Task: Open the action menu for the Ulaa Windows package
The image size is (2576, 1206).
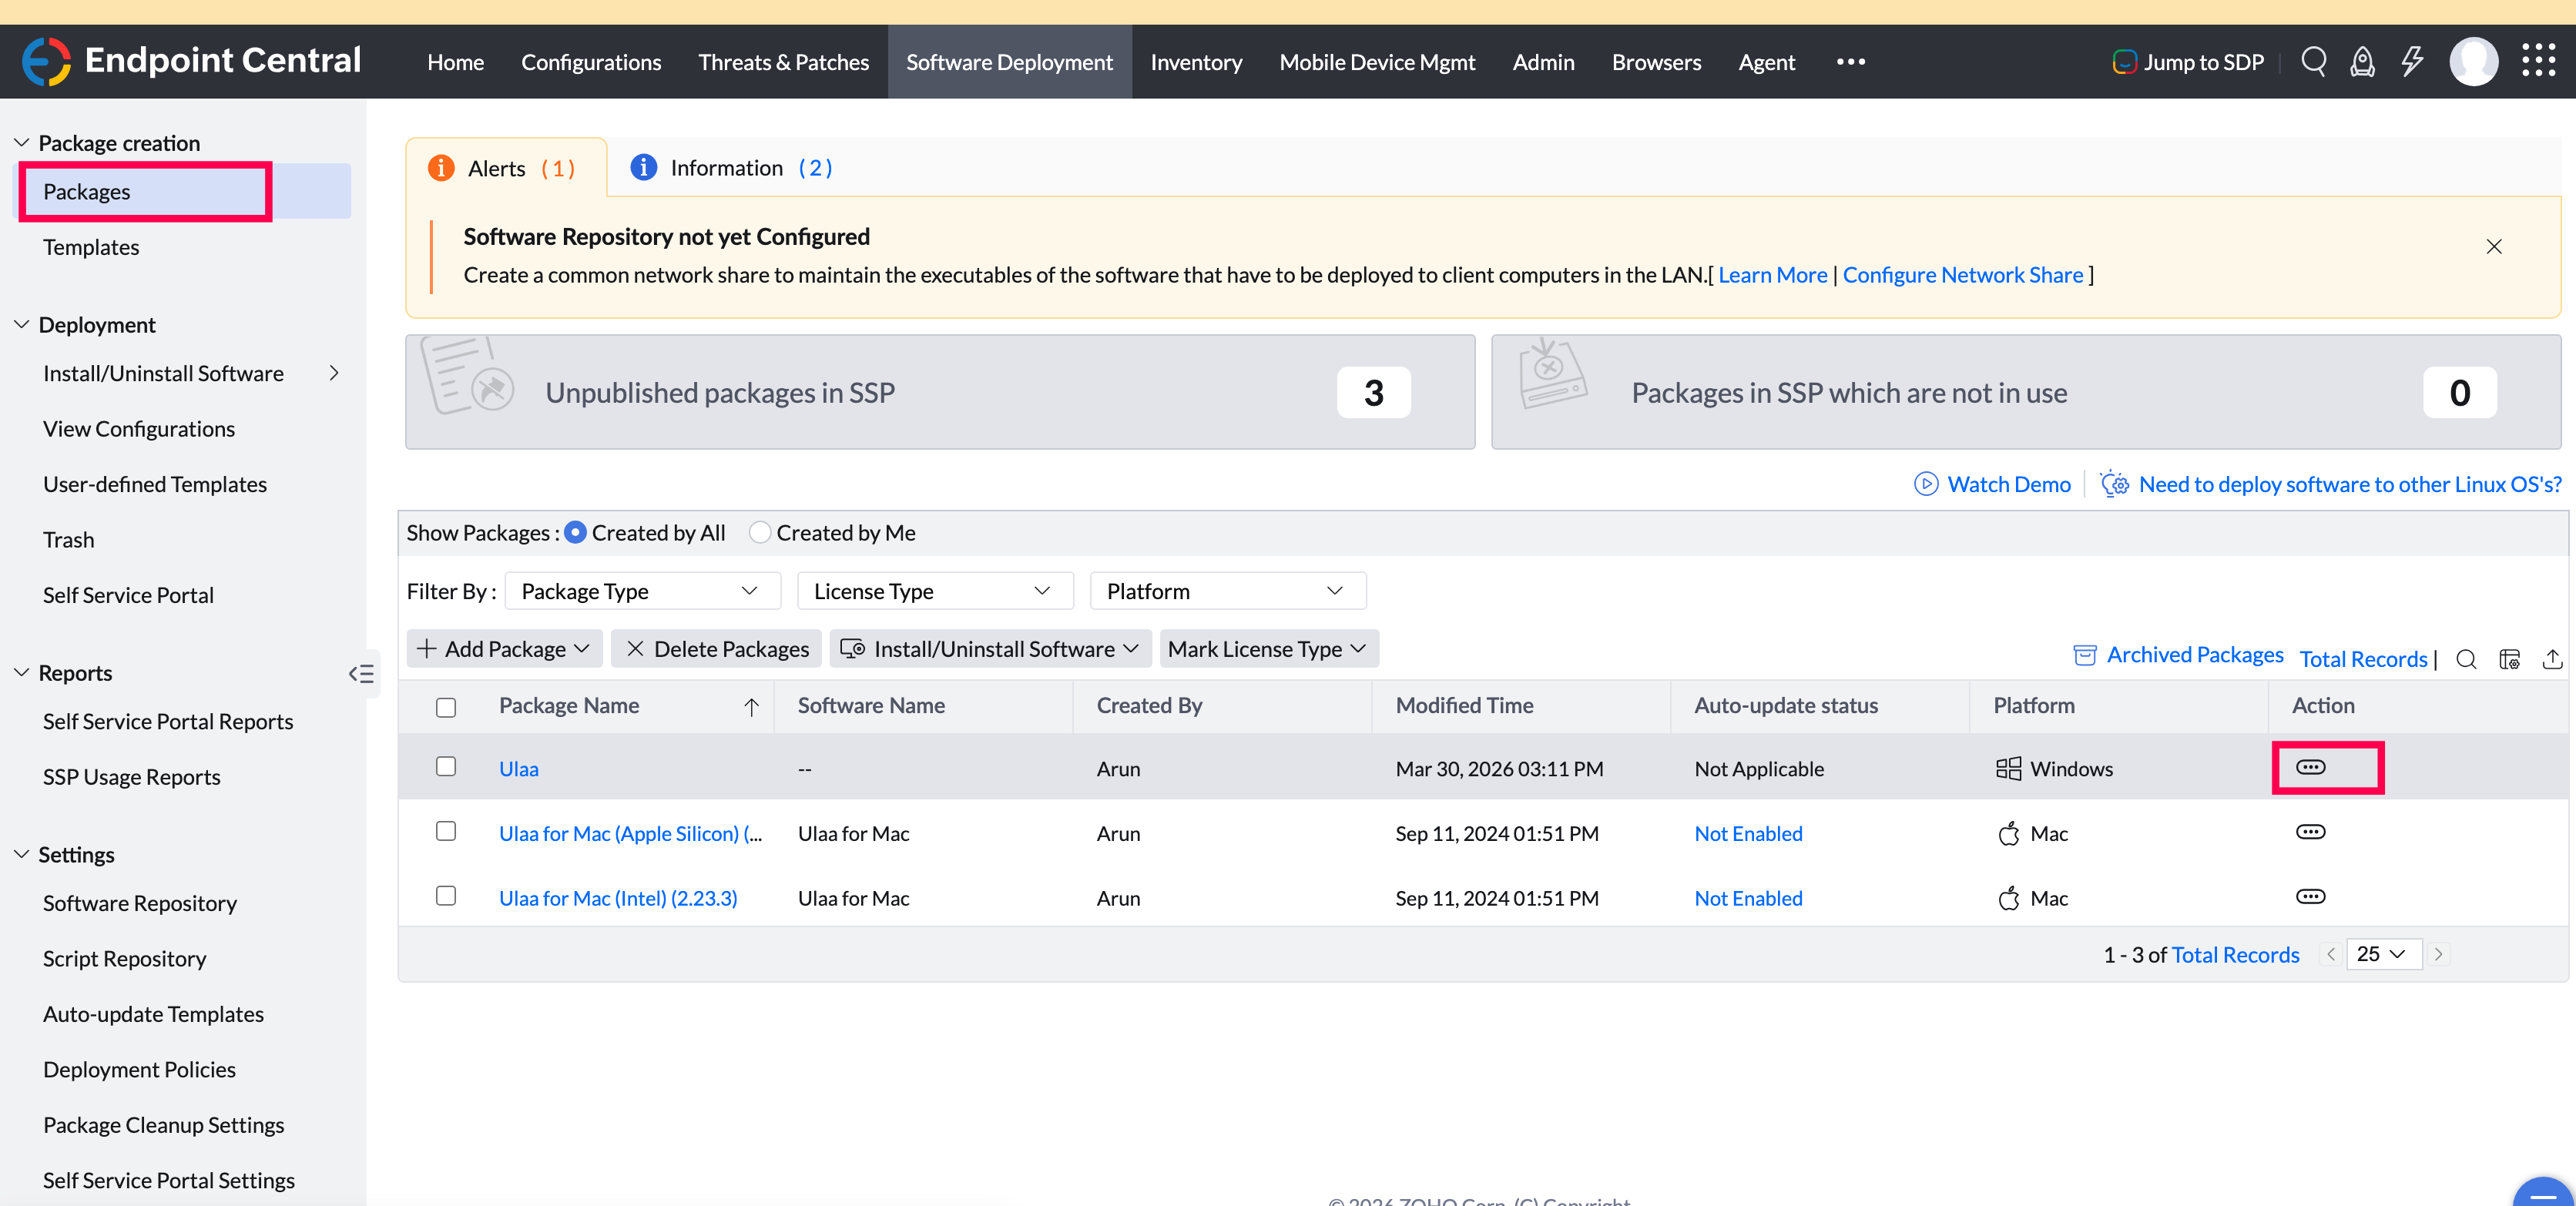Action: tap(2310, 767)
